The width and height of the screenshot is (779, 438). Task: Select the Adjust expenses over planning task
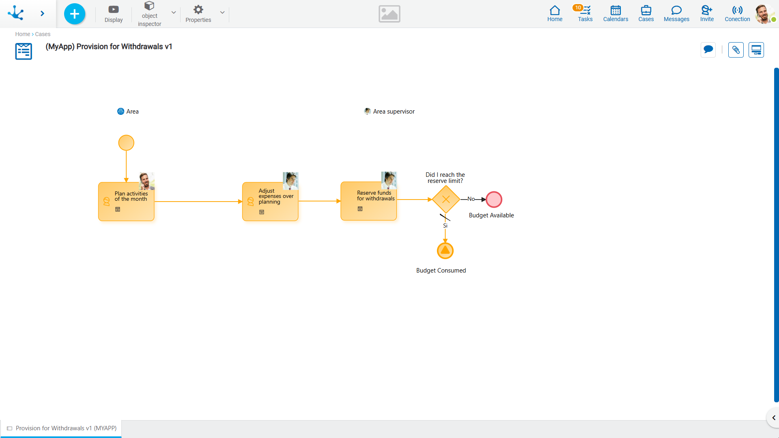pyautogui.click(x=270, y=202)
